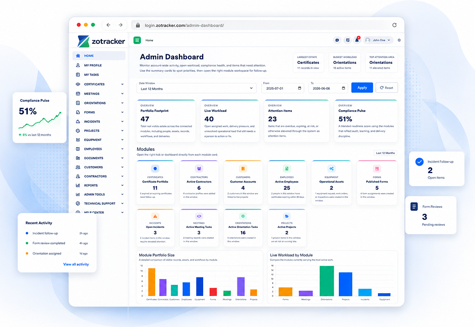Click the Orientations module card icon
Image resolution: width=475 pixels, height=327 pixels.
243,216
